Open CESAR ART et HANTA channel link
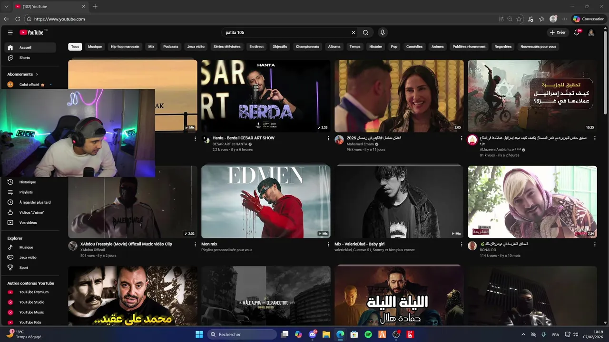The height and width of the screenshot is (342, 609). tap(230, 144)
